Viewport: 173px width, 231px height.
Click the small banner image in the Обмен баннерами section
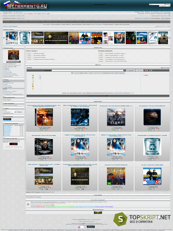[98, 213]
